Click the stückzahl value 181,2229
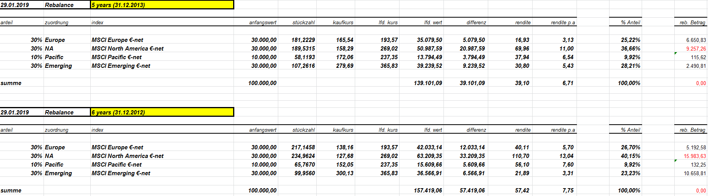This screenshot has width=708, height=196. tap(303, 40)
